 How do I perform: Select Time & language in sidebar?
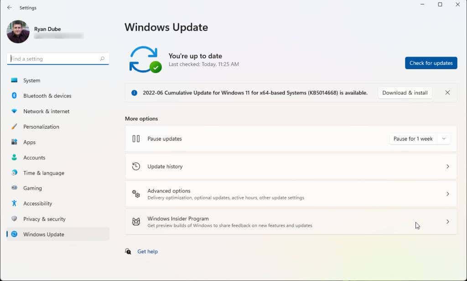pos(43,173)
